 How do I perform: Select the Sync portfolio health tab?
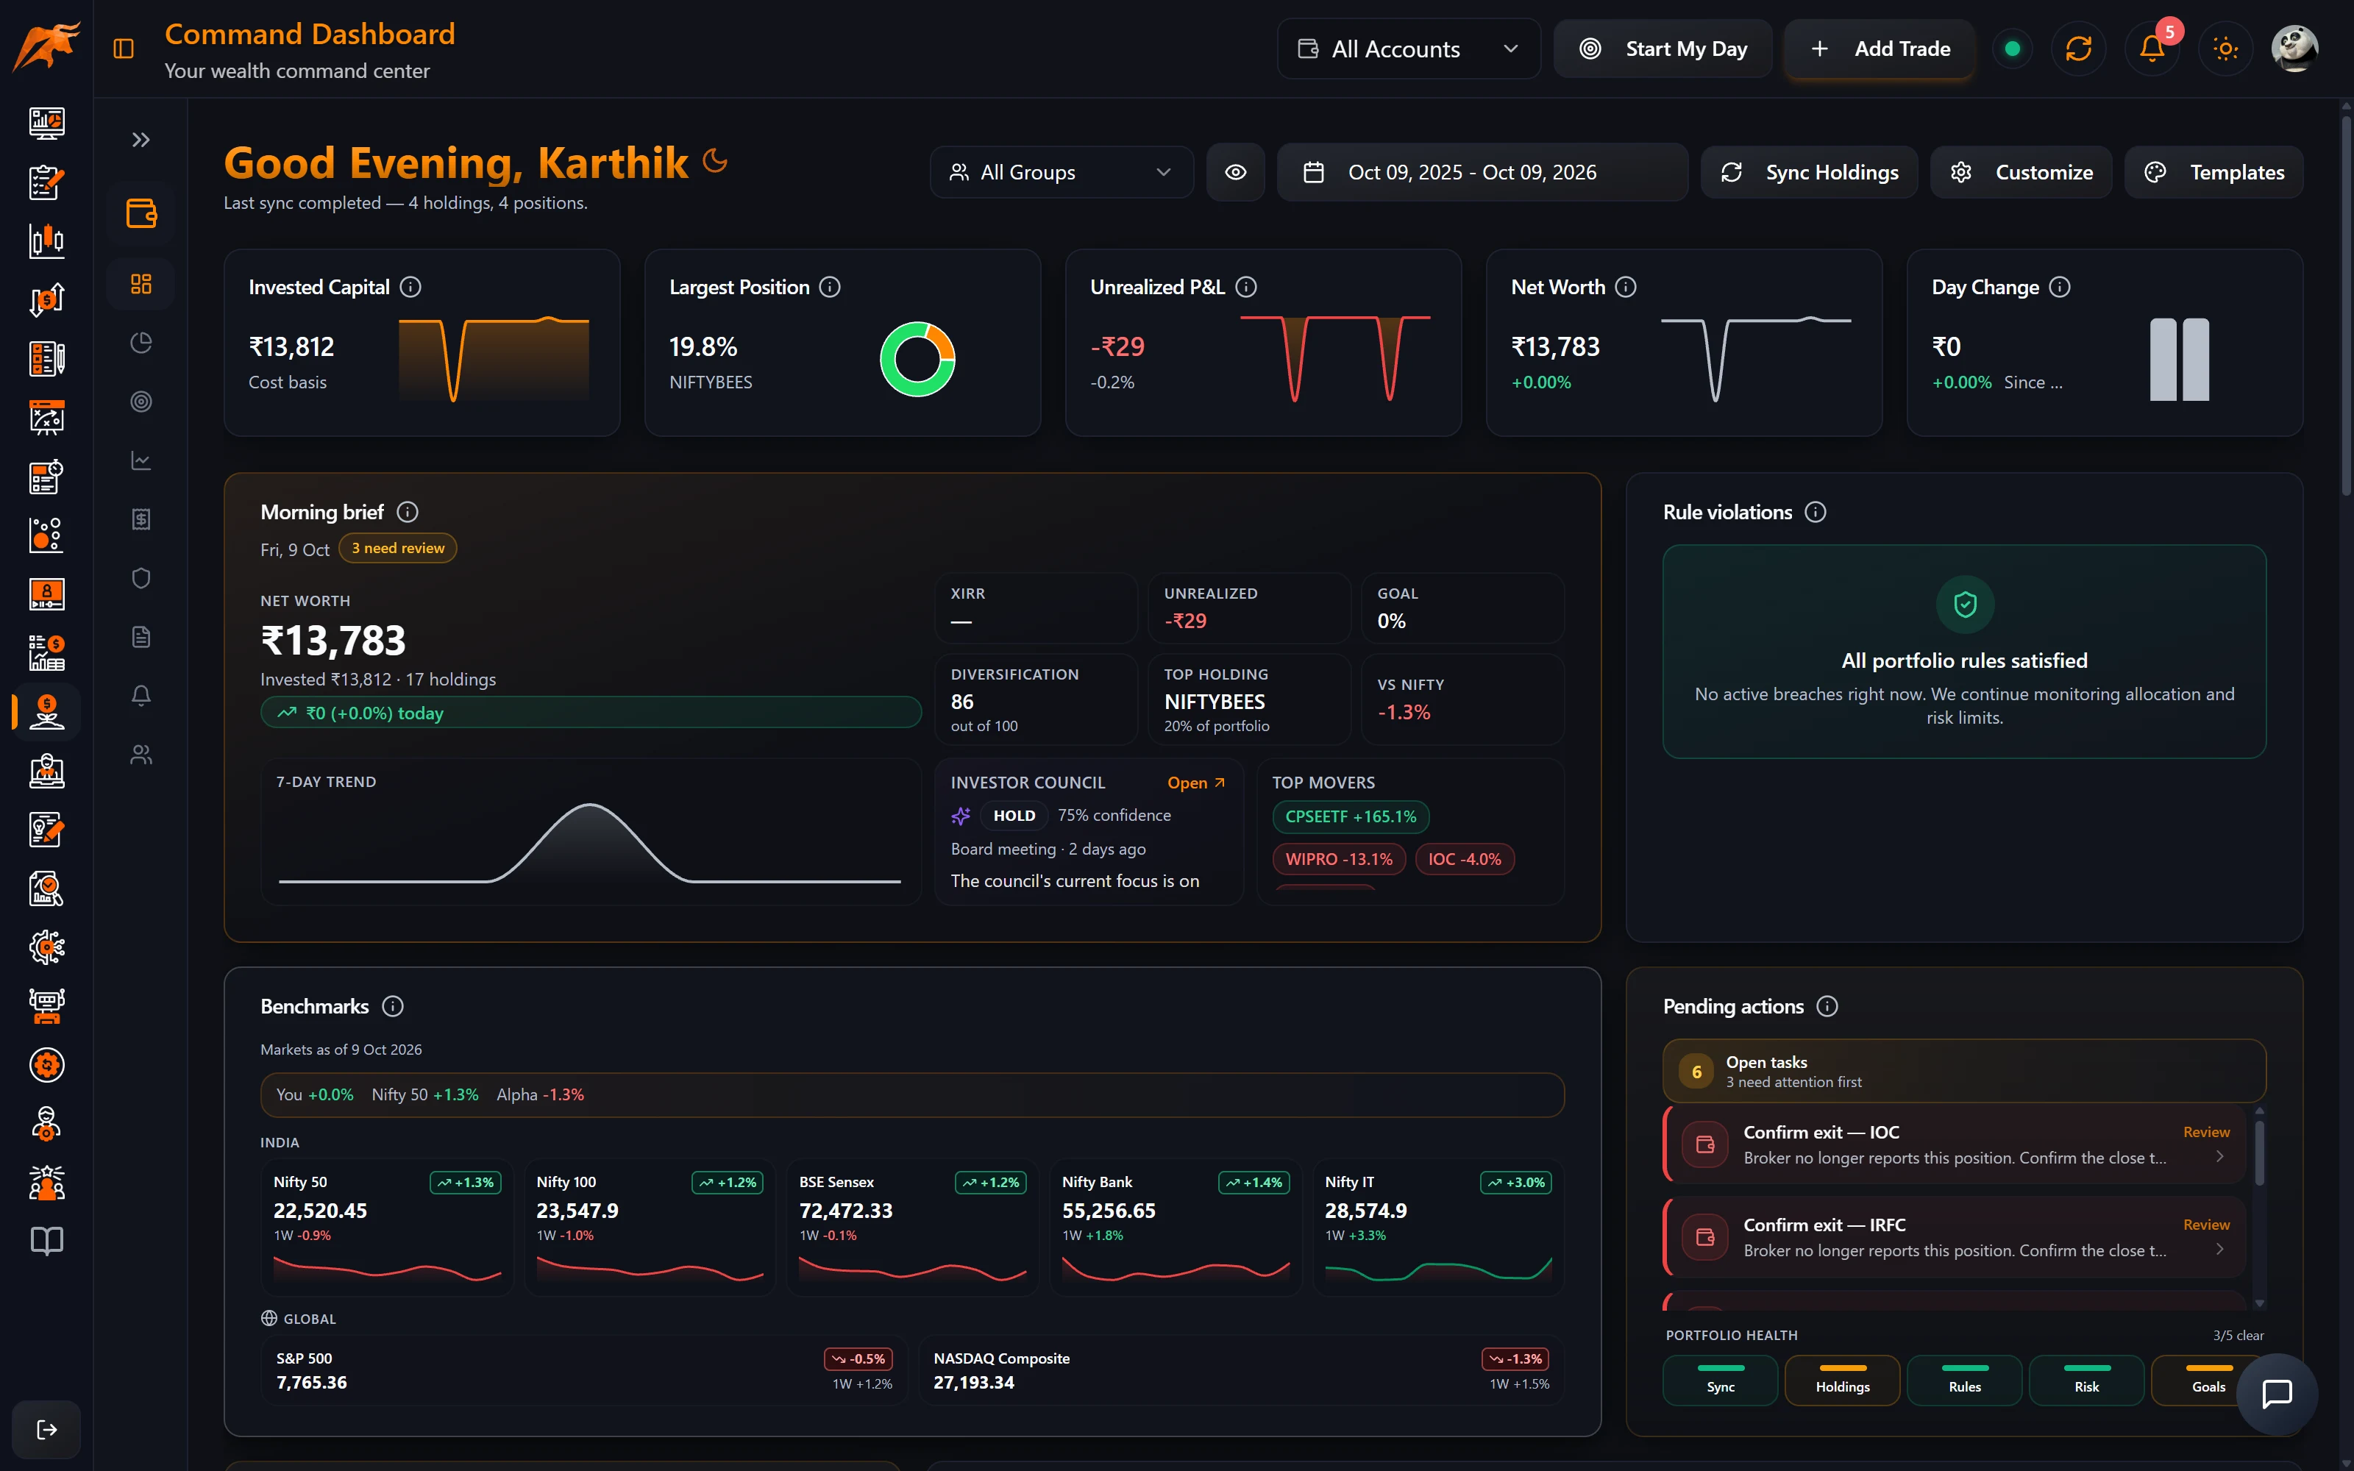click(x=1720, y=1381)
